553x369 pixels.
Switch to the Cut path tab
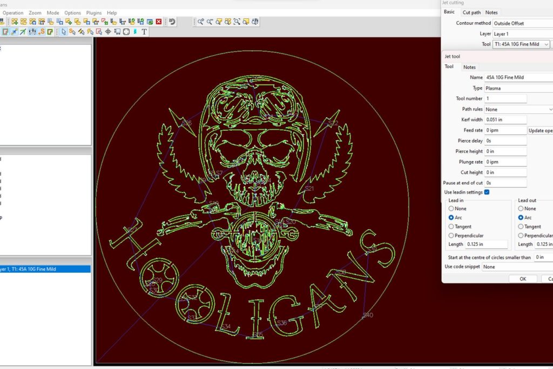click(471, 12)
